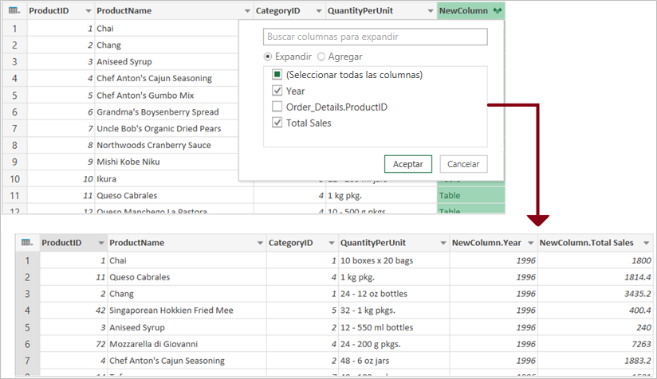The width and height of the screenshot is (657, 379).
Task: Uncheck the Total Sales checkbox
Action: 277,122
